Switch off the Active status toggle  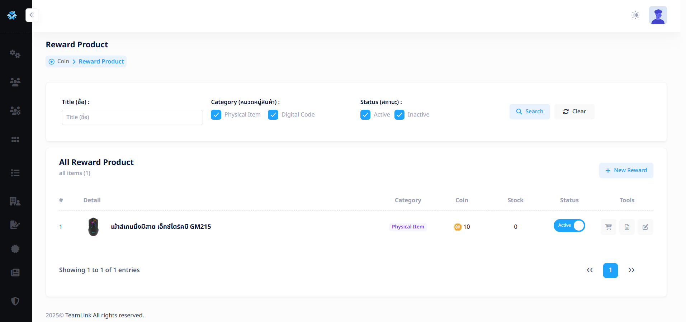[x=569, y=226]
